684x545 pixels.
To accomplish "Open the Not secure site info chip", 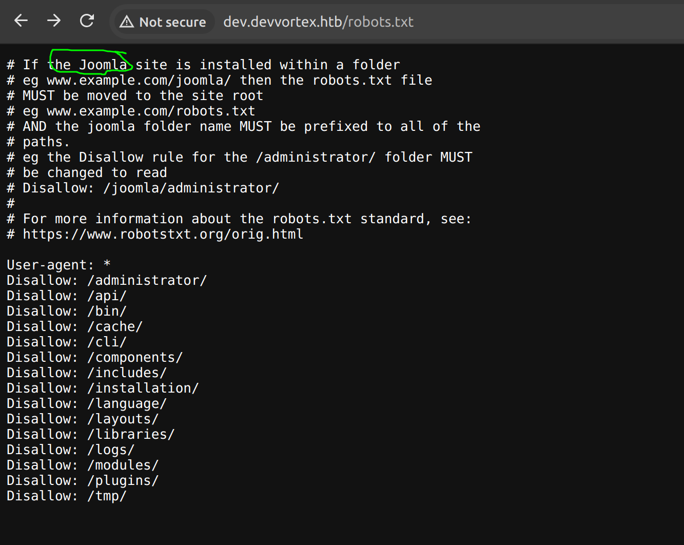I will [163, 22].
